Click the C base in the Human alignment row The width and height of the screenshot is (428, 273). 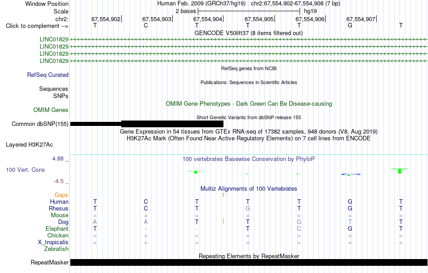tap(146, 201)
